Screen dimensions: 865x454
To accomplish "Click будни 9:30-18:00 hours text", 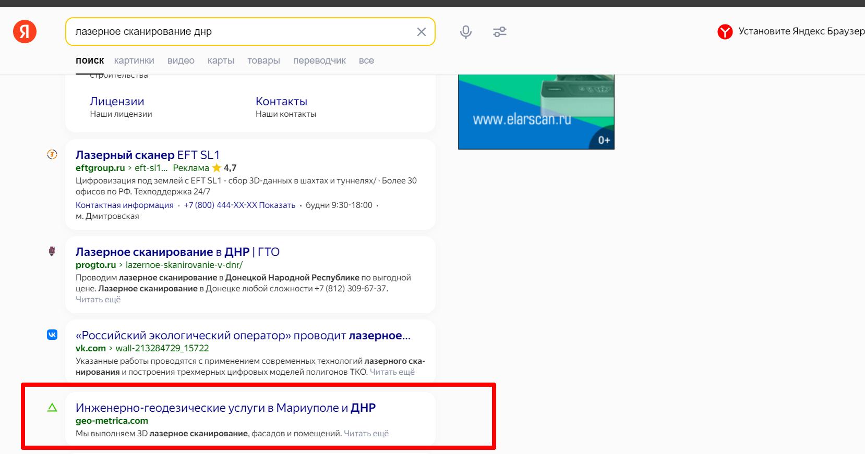I will (339, 205).
